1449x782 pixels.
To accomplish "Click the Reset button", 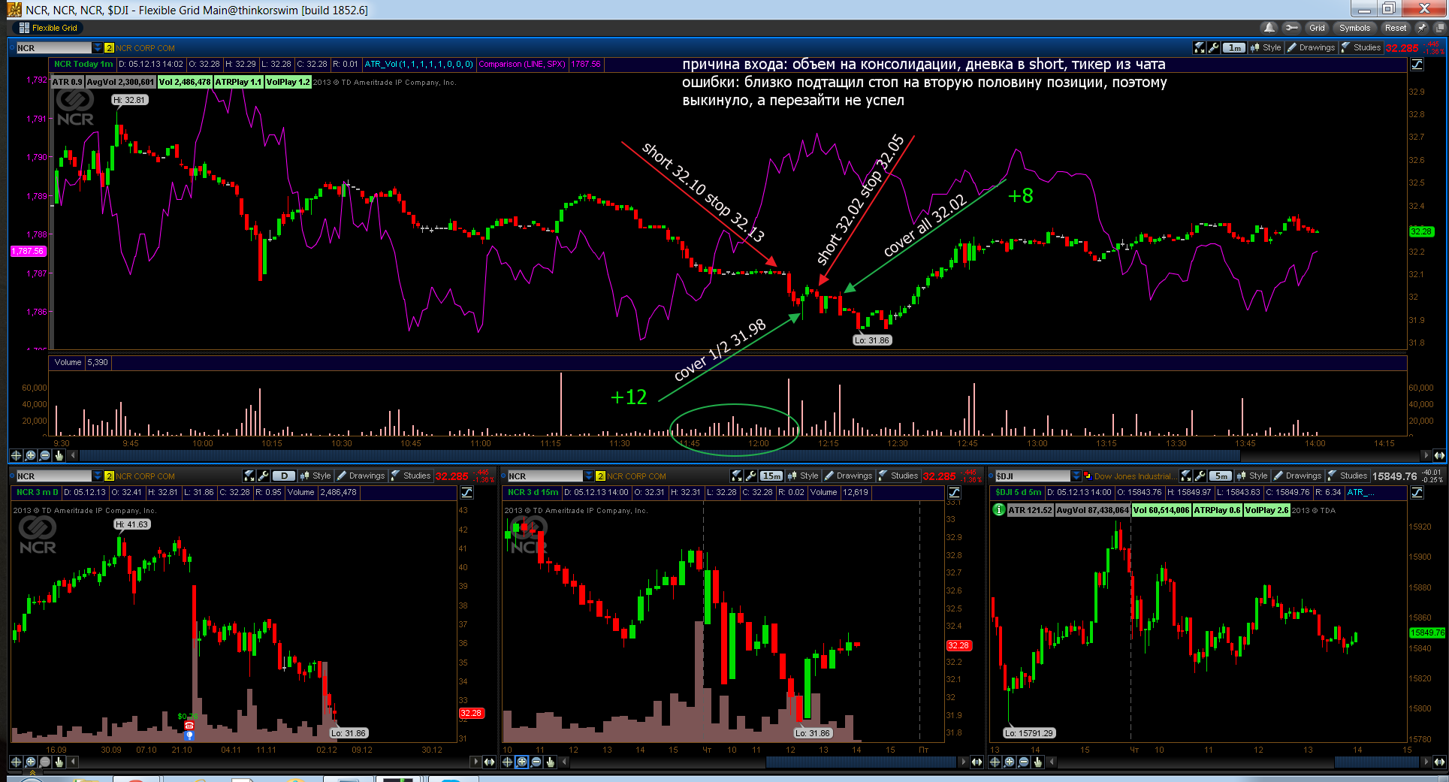I will [x=1396, y=28].
